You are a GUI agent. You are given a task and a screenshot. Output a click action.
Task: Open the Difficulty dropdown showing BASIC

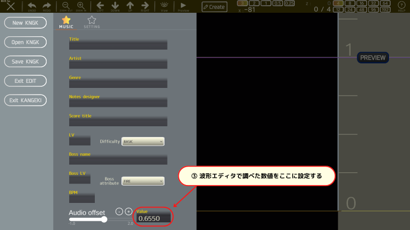143,142
